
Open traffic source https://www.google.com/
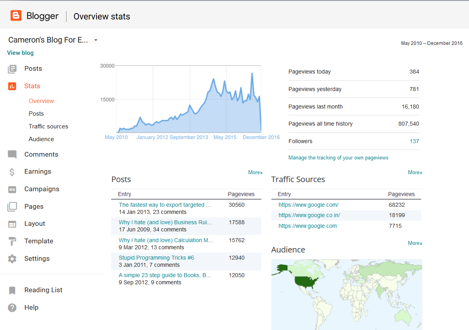[x=308, y=205]
